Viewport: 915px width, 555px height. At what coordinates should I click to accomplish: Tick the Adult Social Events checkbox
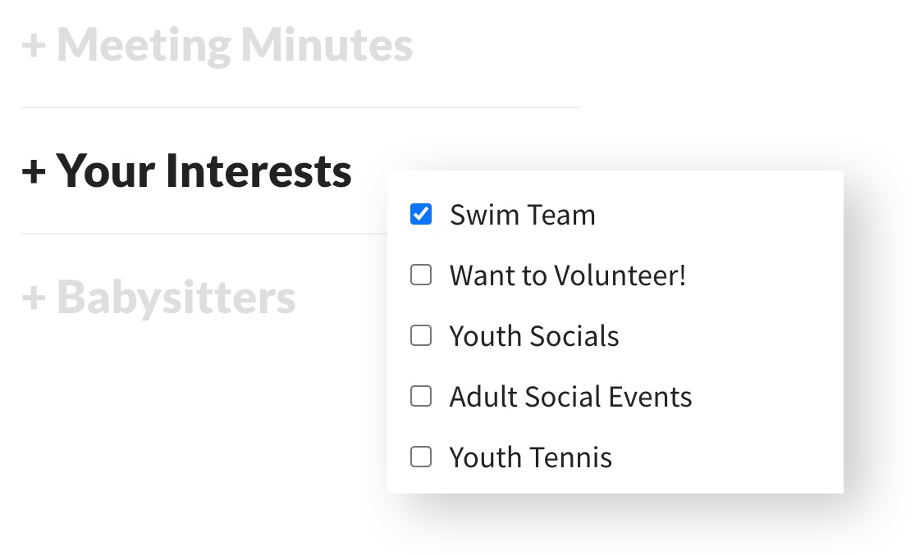pos(421,397)
